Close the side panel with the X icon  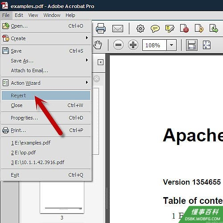click(97, 78)
